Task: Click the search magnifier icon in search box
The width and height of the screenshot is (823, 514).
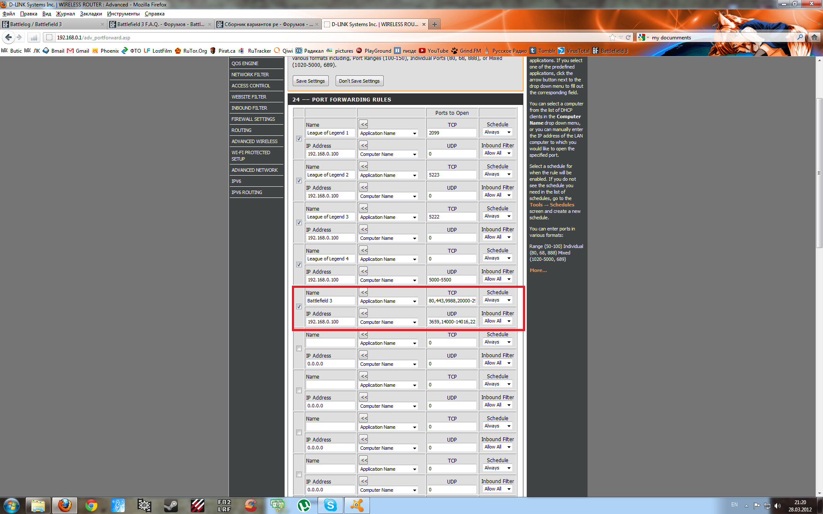Action: (800, 37)
